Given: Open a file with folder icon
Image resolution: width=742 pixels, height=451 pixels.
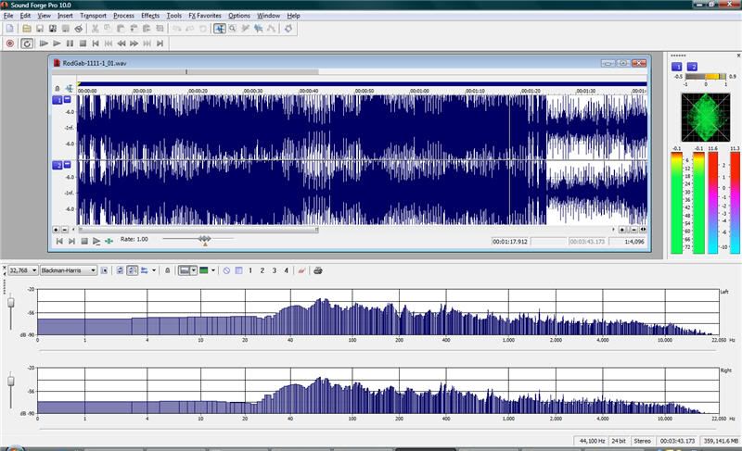Looking at the screenshot, I should (x=27, y=29).
